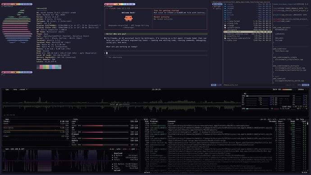Click the NOR mode indicator in status bar

tap(213, 85)
